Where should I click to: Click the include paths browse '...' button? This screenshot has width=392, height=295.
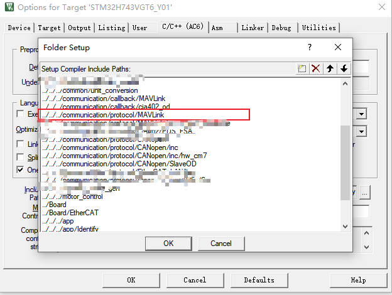[x=365, y=193]
